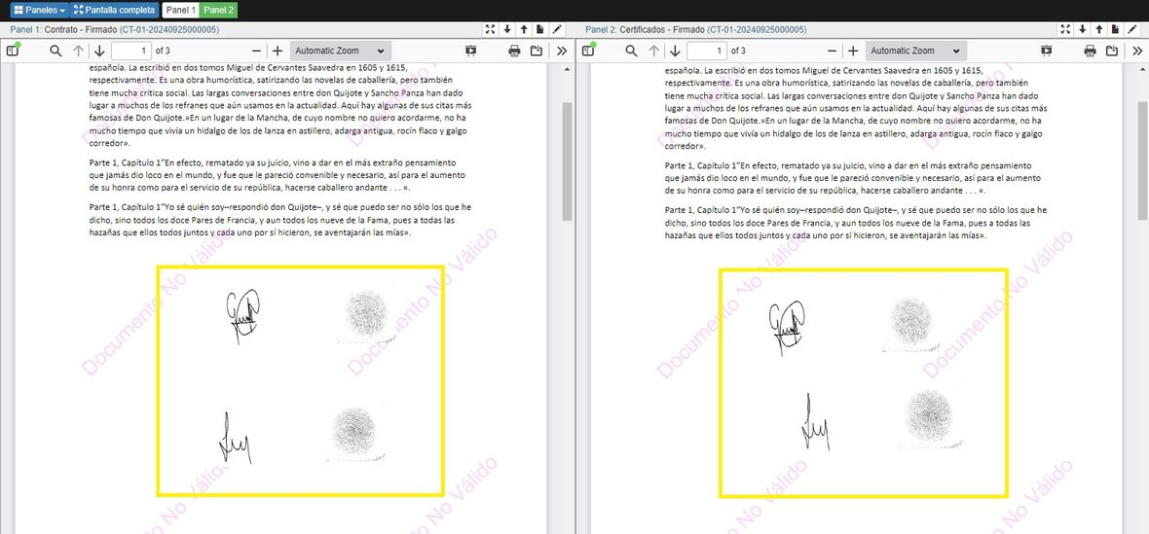The height and width of the screenshot is (534, 1149).
Task: Print the Panel 2 document
Action: 1090,51
